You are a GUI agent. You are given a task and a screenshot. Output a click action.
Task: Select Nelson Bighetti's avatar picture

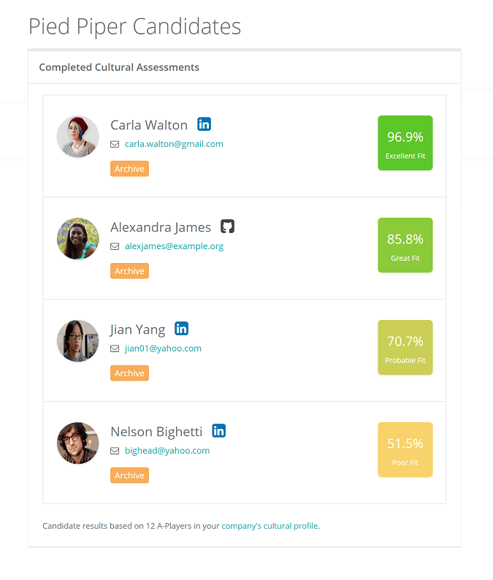[x=78, y=443]
